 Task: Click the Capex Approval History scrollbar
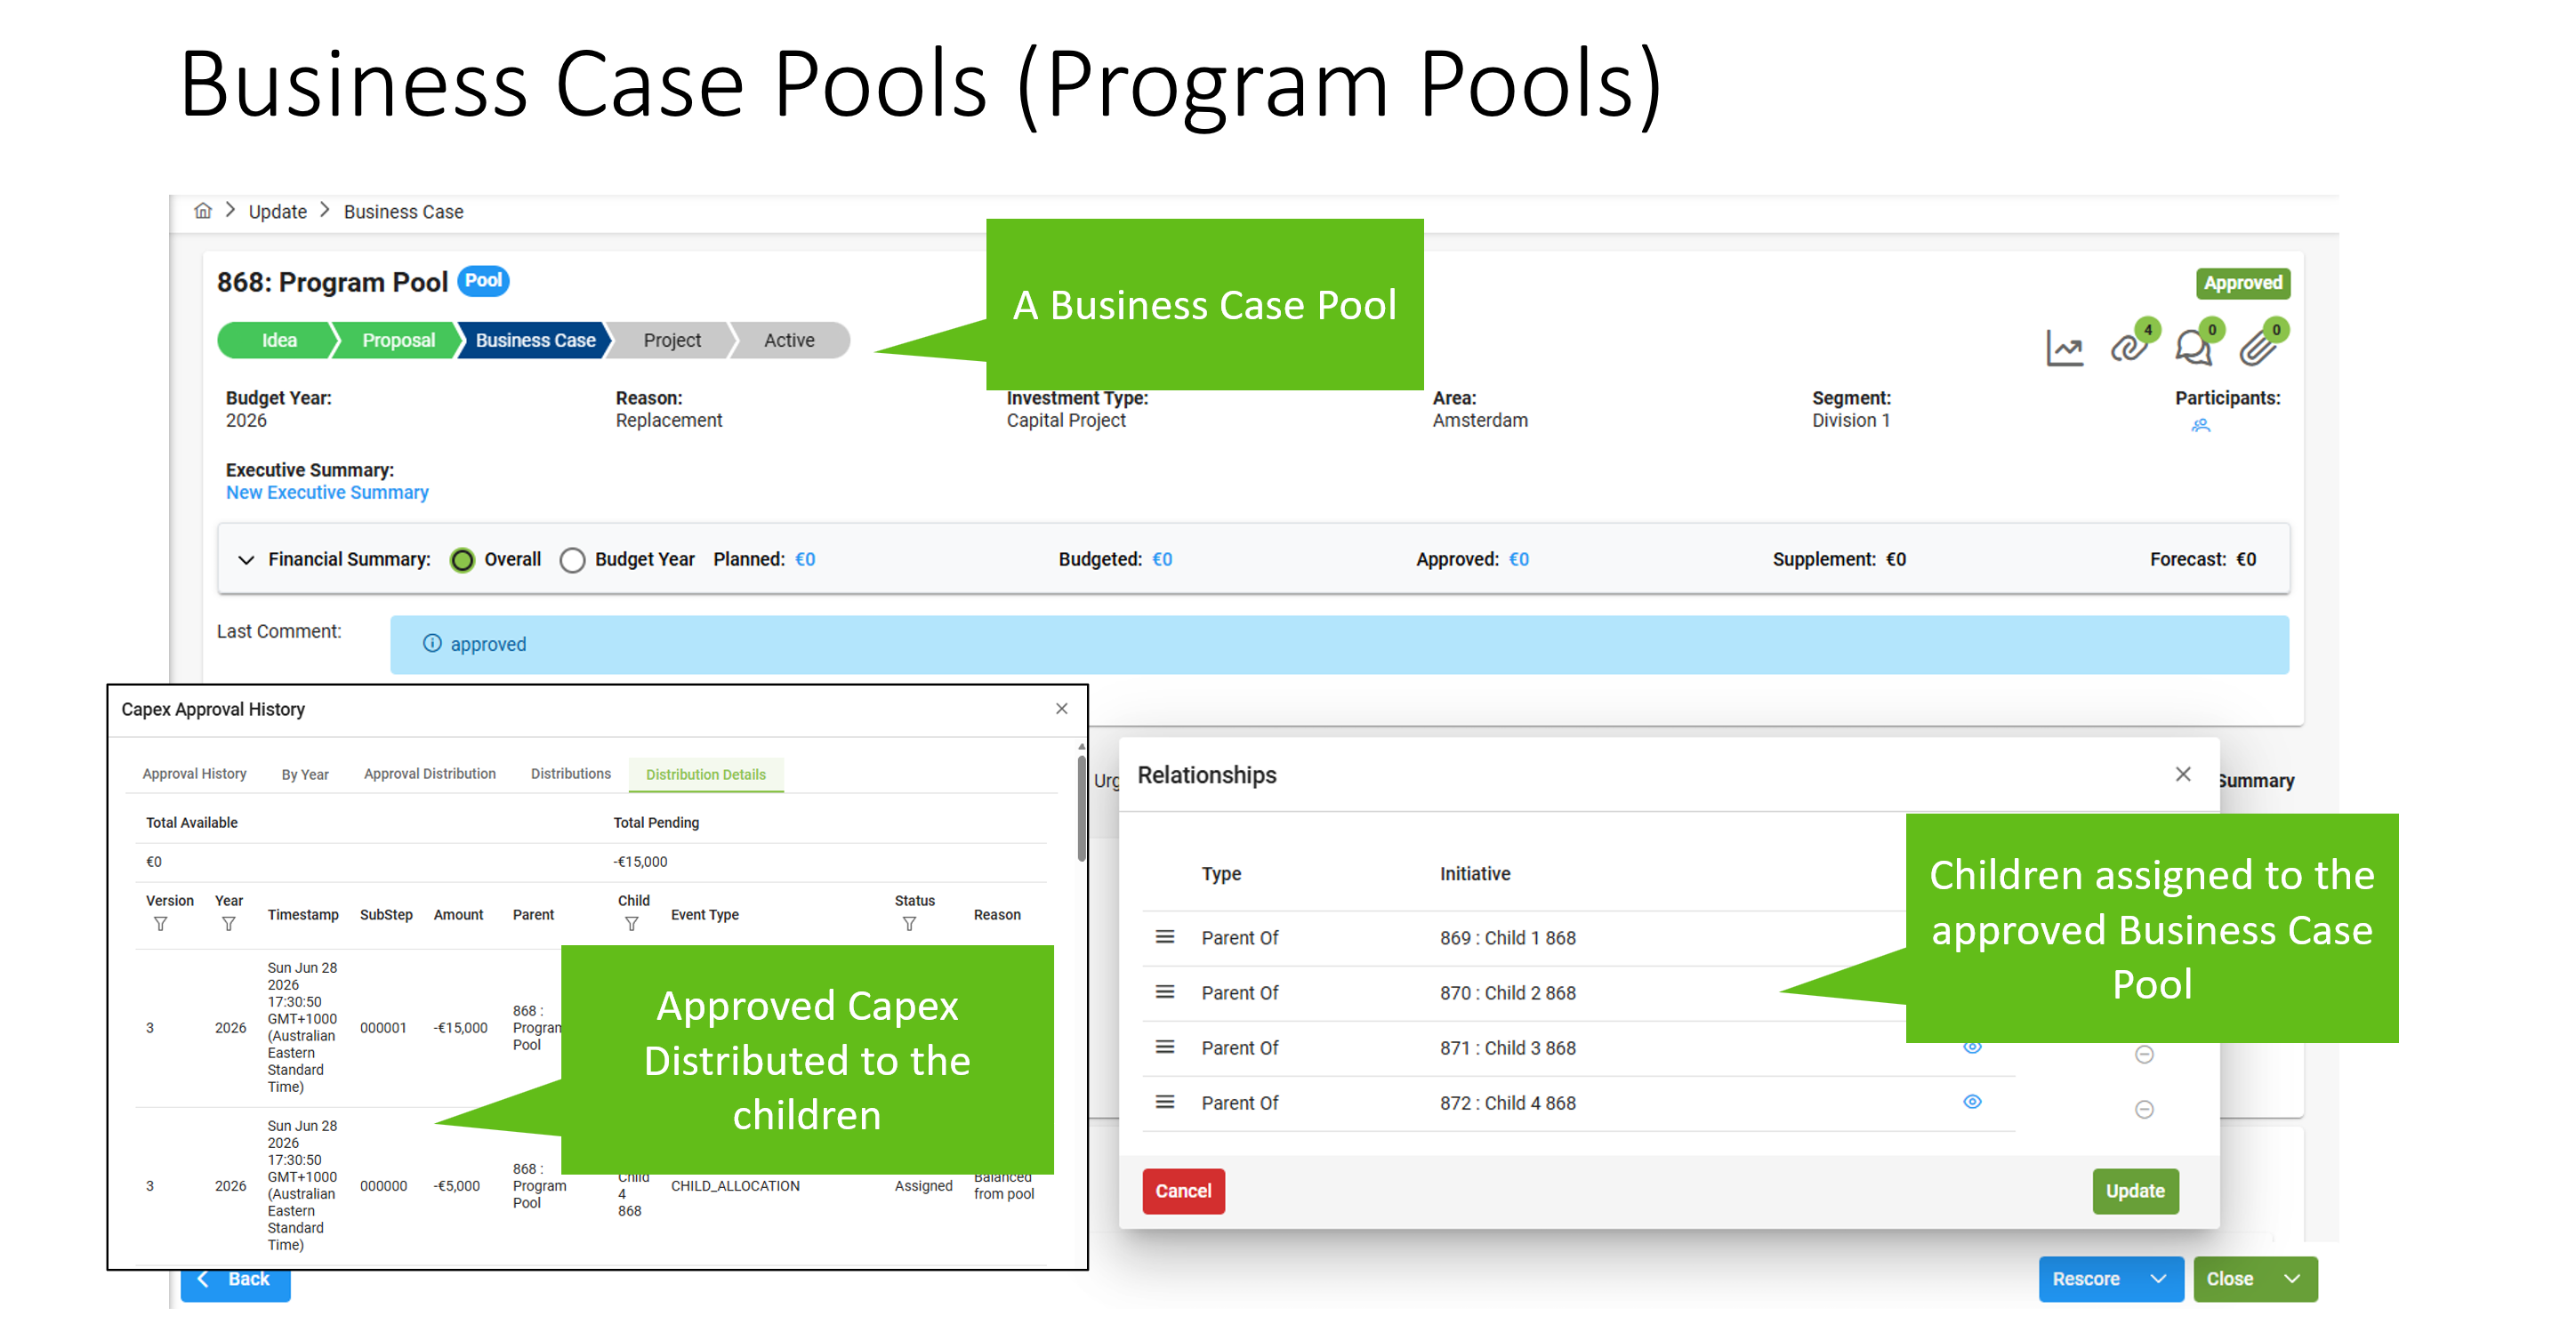[x=1081, y=808]
